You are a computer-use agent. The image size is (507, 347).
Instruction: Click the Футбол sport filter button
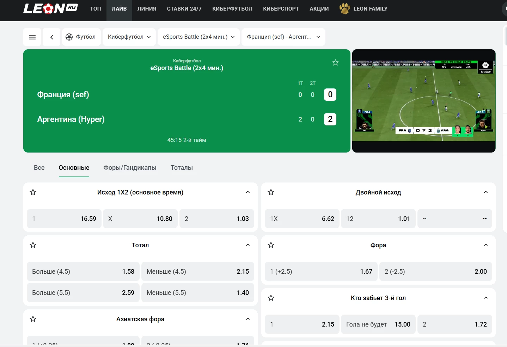point(81,37)
